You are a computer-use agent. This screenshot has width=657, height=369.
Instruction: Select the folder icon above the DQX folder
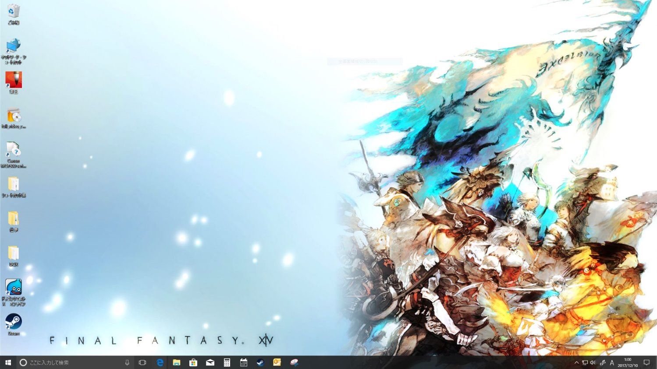click(14, 221)
